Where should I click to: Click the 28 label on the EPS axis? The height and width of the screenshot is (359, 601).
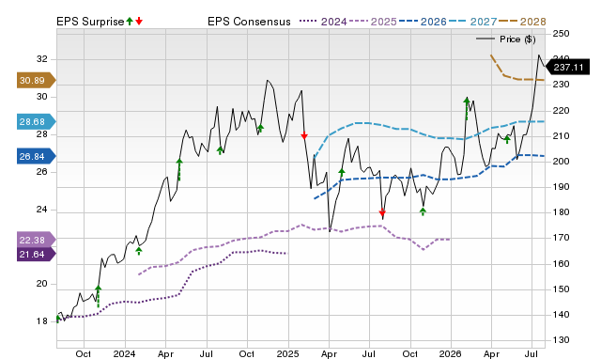pos(42,134)
